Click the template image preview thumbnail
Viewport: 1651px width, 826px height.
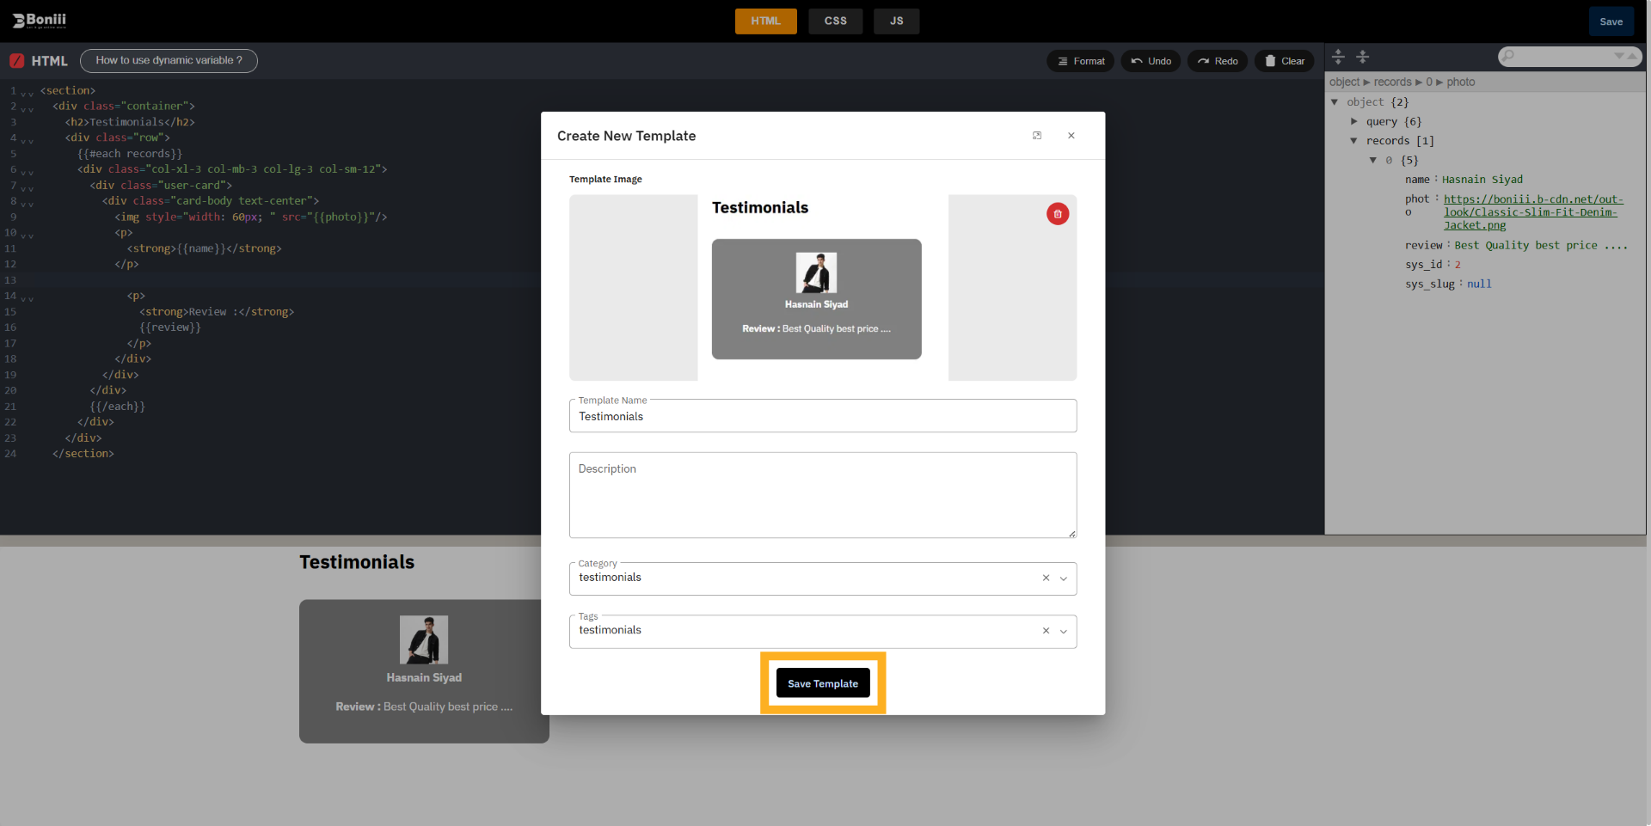click(x=823, y=288)
